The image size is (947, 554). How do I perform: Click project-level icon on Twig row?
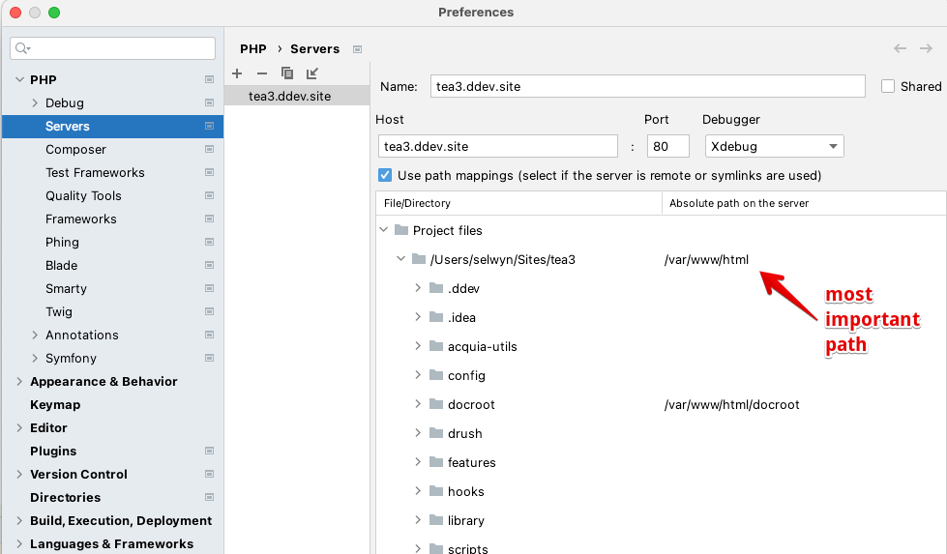coord(209,311)
